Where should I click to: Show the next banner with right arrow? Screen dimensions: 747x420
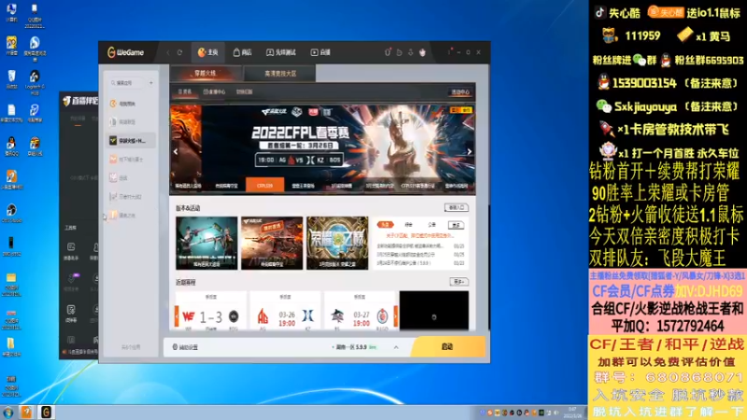(470, 151)
